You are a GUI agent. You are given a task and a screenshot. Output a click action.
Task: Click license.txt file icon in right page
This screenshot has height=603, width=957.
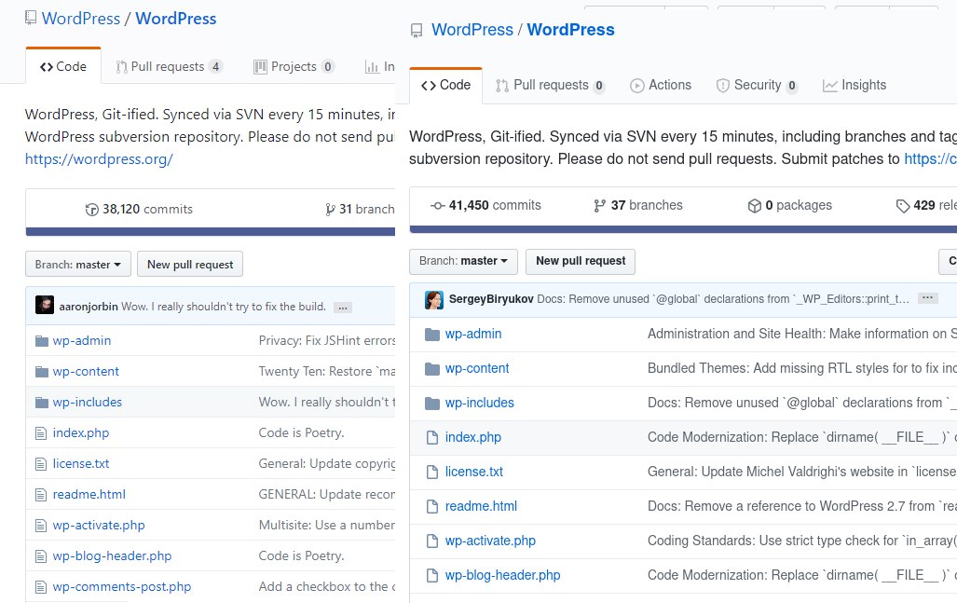click(432, 472)
